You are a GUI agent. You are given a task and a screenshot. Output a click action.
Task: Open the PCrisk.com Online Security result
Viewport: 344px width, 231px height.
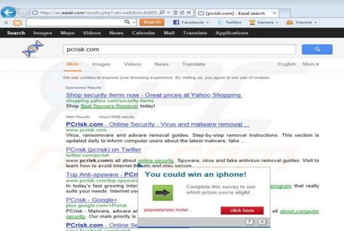[157, 124]
